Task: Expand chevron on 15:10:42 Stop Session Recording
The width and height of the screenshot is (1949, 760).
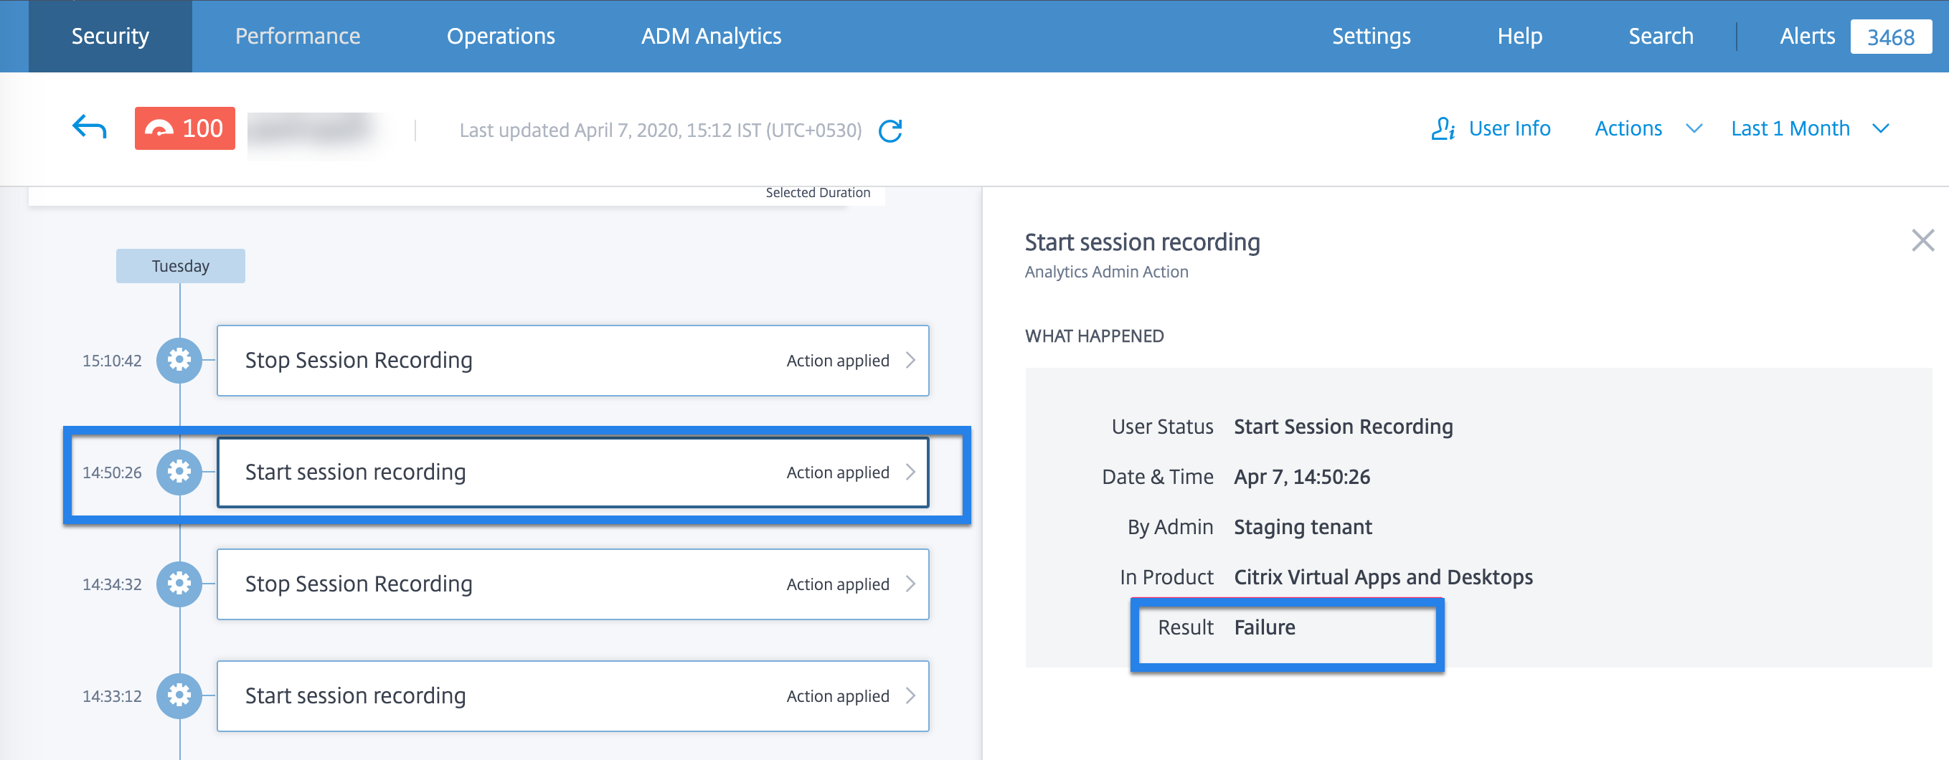Action: (910, 361)
